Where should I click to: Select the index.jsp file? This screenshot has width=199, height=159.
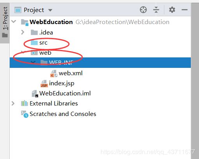point(62,83)
